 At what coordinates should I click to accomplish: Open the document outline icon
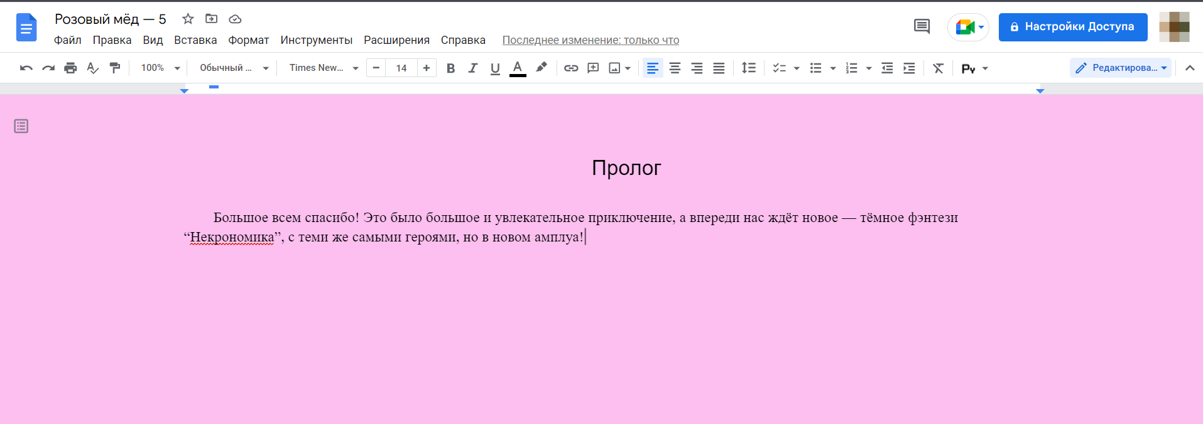point(21,126)
